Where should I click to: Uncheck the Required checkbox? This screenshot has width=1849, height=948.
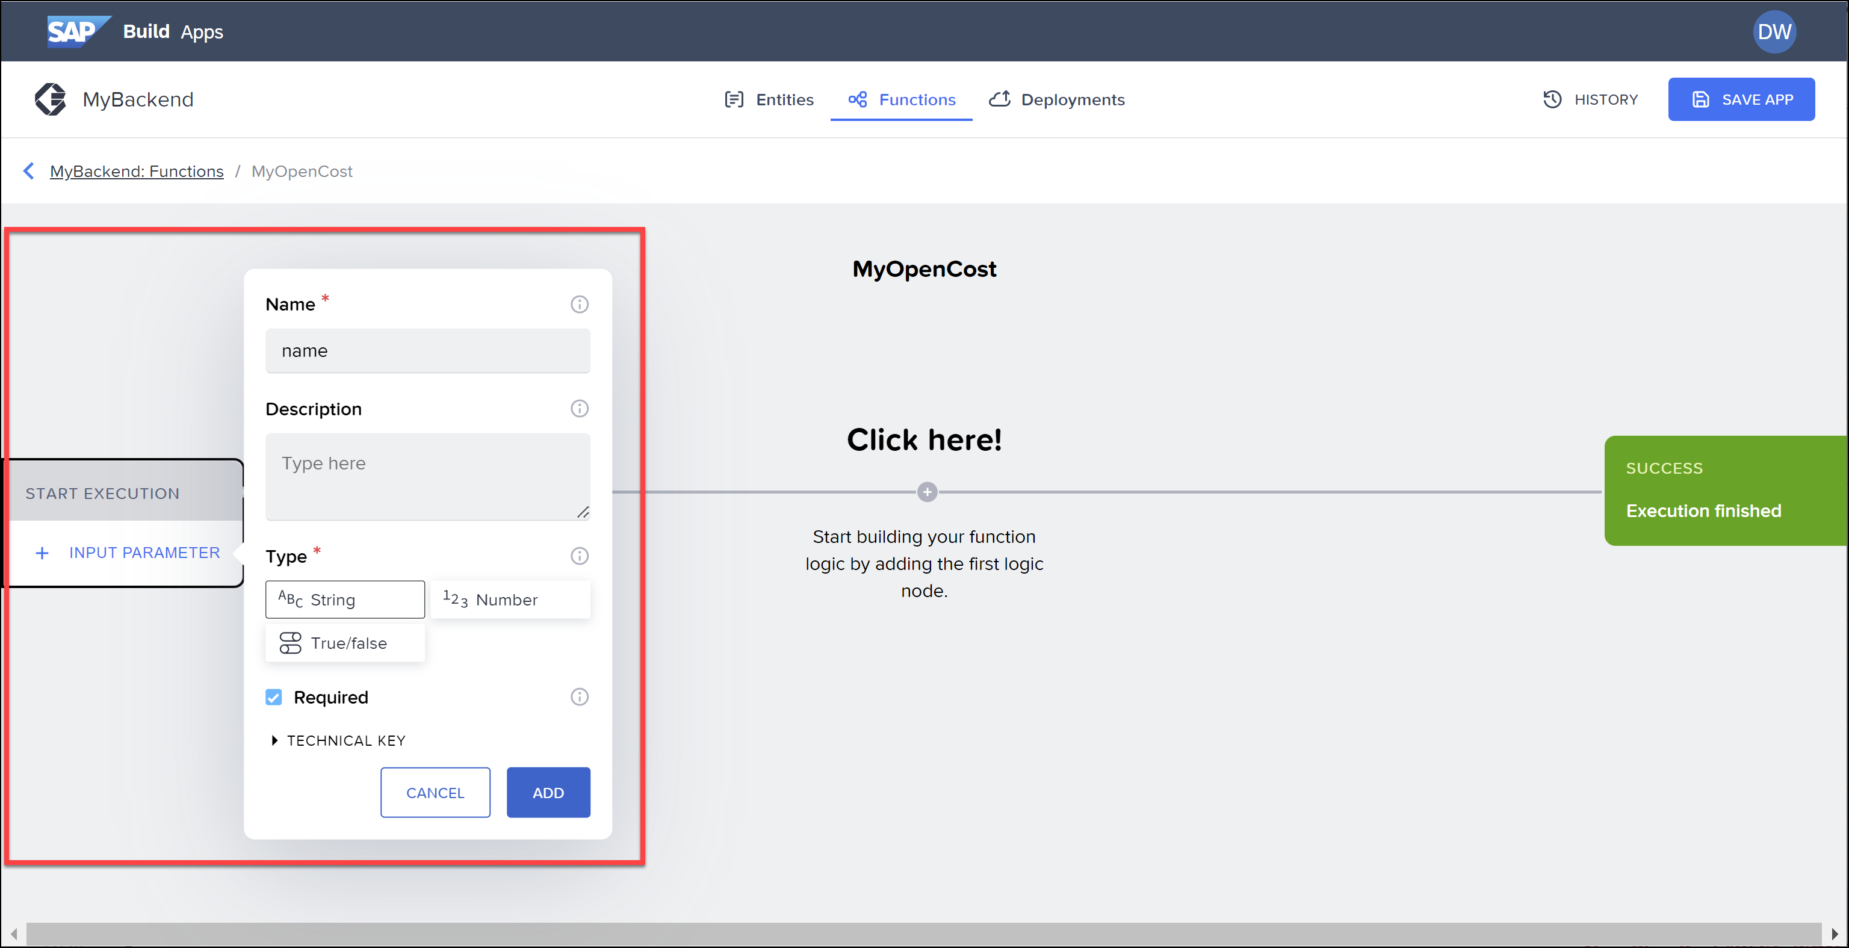[273, 697]
